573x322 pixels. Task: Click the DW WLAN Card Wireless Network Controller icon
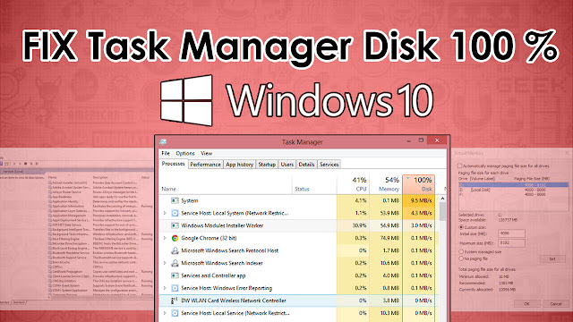tap(175, 301)
